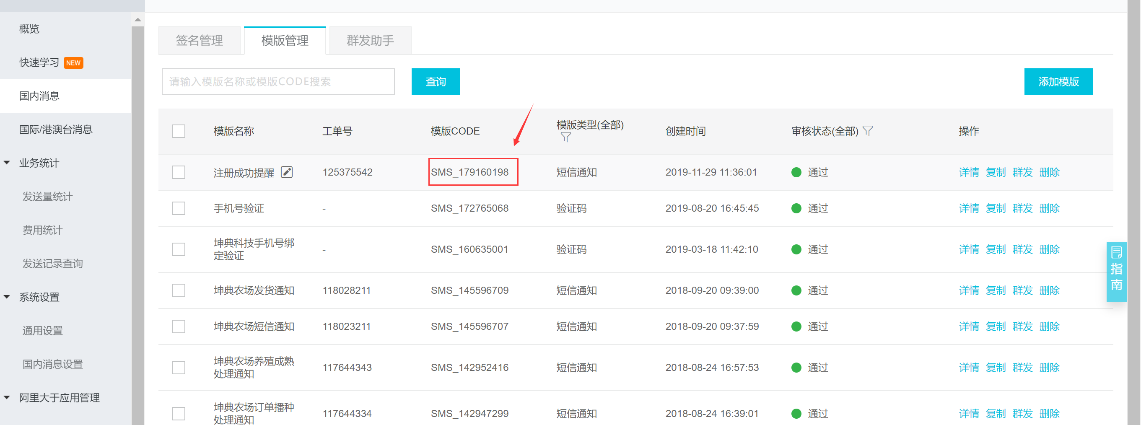
Task: Click 删除 for 注册成功提醒 template
Action: [x=1049, y=172]
